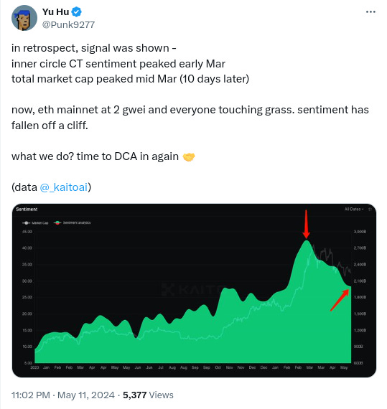This screenshot has height=409, width=387.
Task: Click the handshake emoji in tweet
Action: (189, 157)
